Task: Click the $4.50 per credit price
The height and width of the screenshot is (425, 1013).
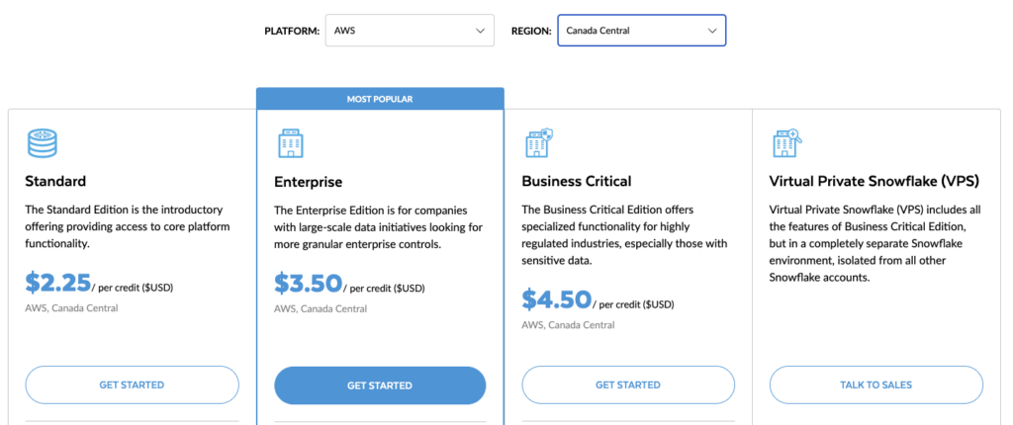Action: [x=556, y=298]
